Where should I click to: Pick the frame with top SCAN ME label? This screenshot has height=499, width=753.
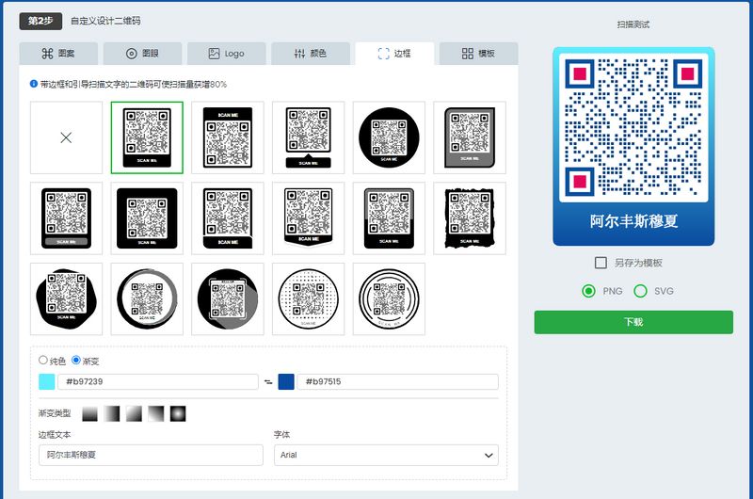pos(228,137)
